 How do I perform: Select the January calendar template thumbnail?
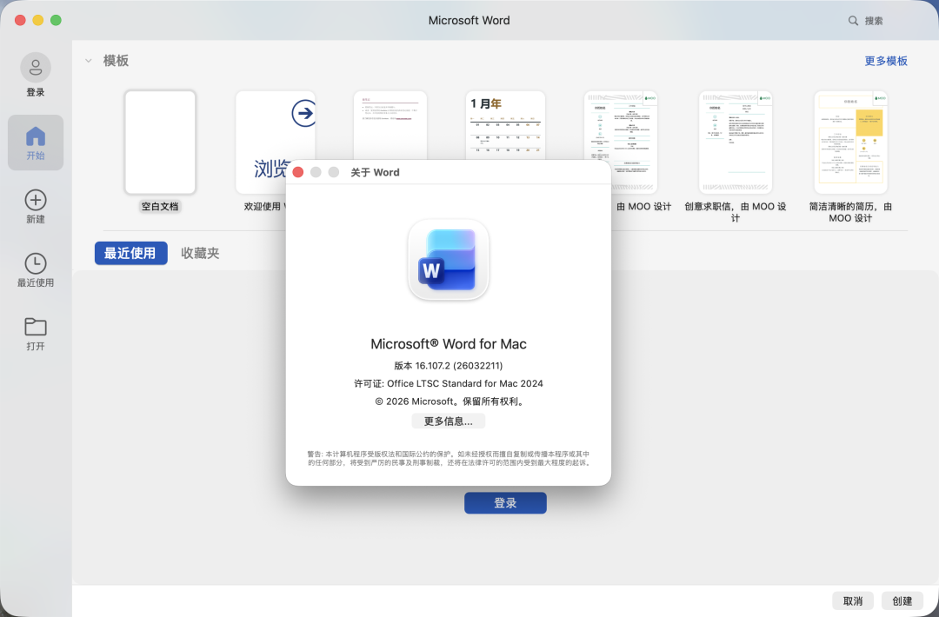tap(505, 126)
